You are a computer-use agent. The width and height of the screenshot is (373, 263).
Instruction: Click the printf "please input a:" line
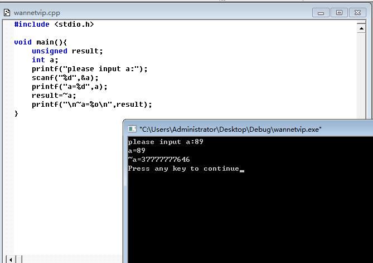[90, 69]
